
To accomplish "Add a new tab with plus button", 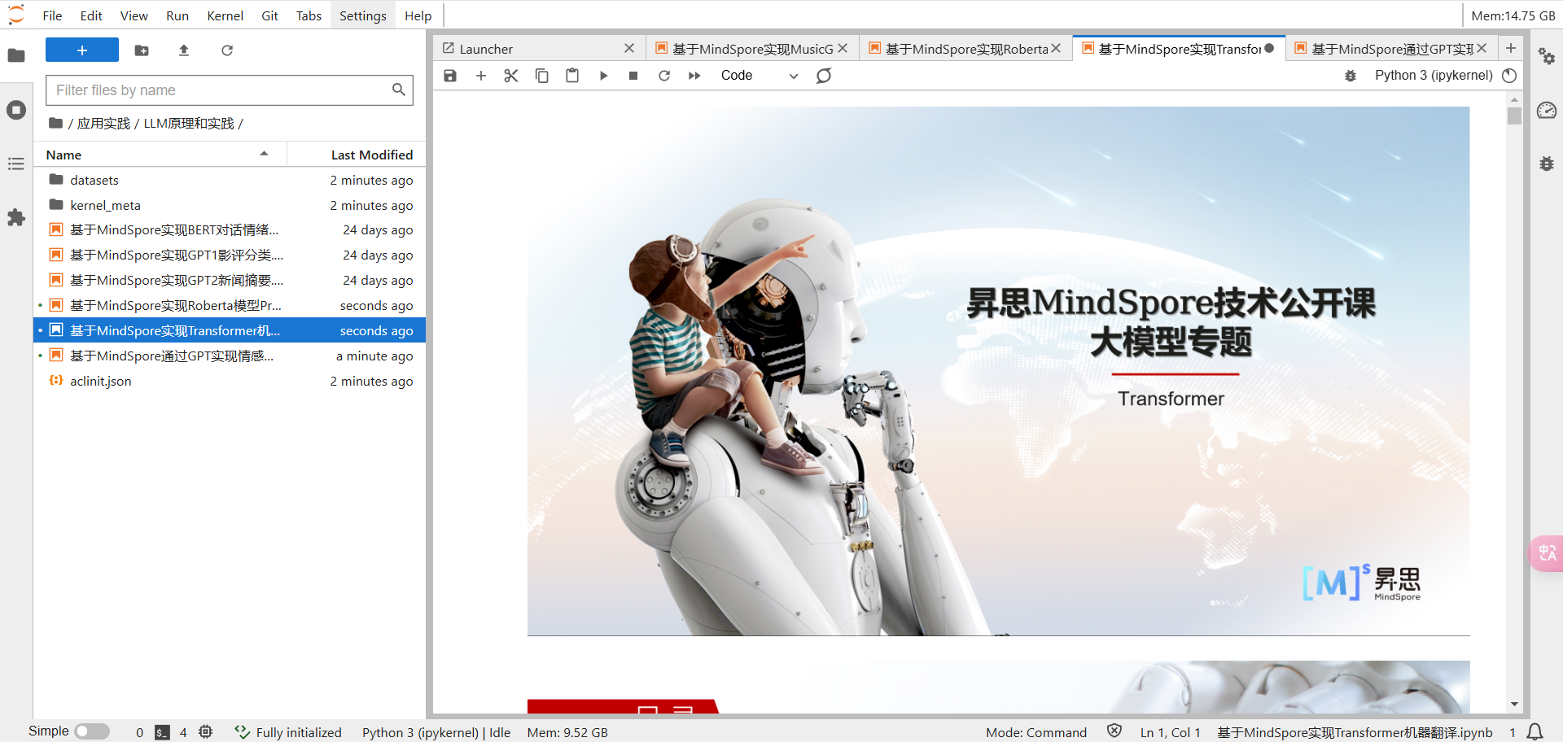I will point(1511,49).
